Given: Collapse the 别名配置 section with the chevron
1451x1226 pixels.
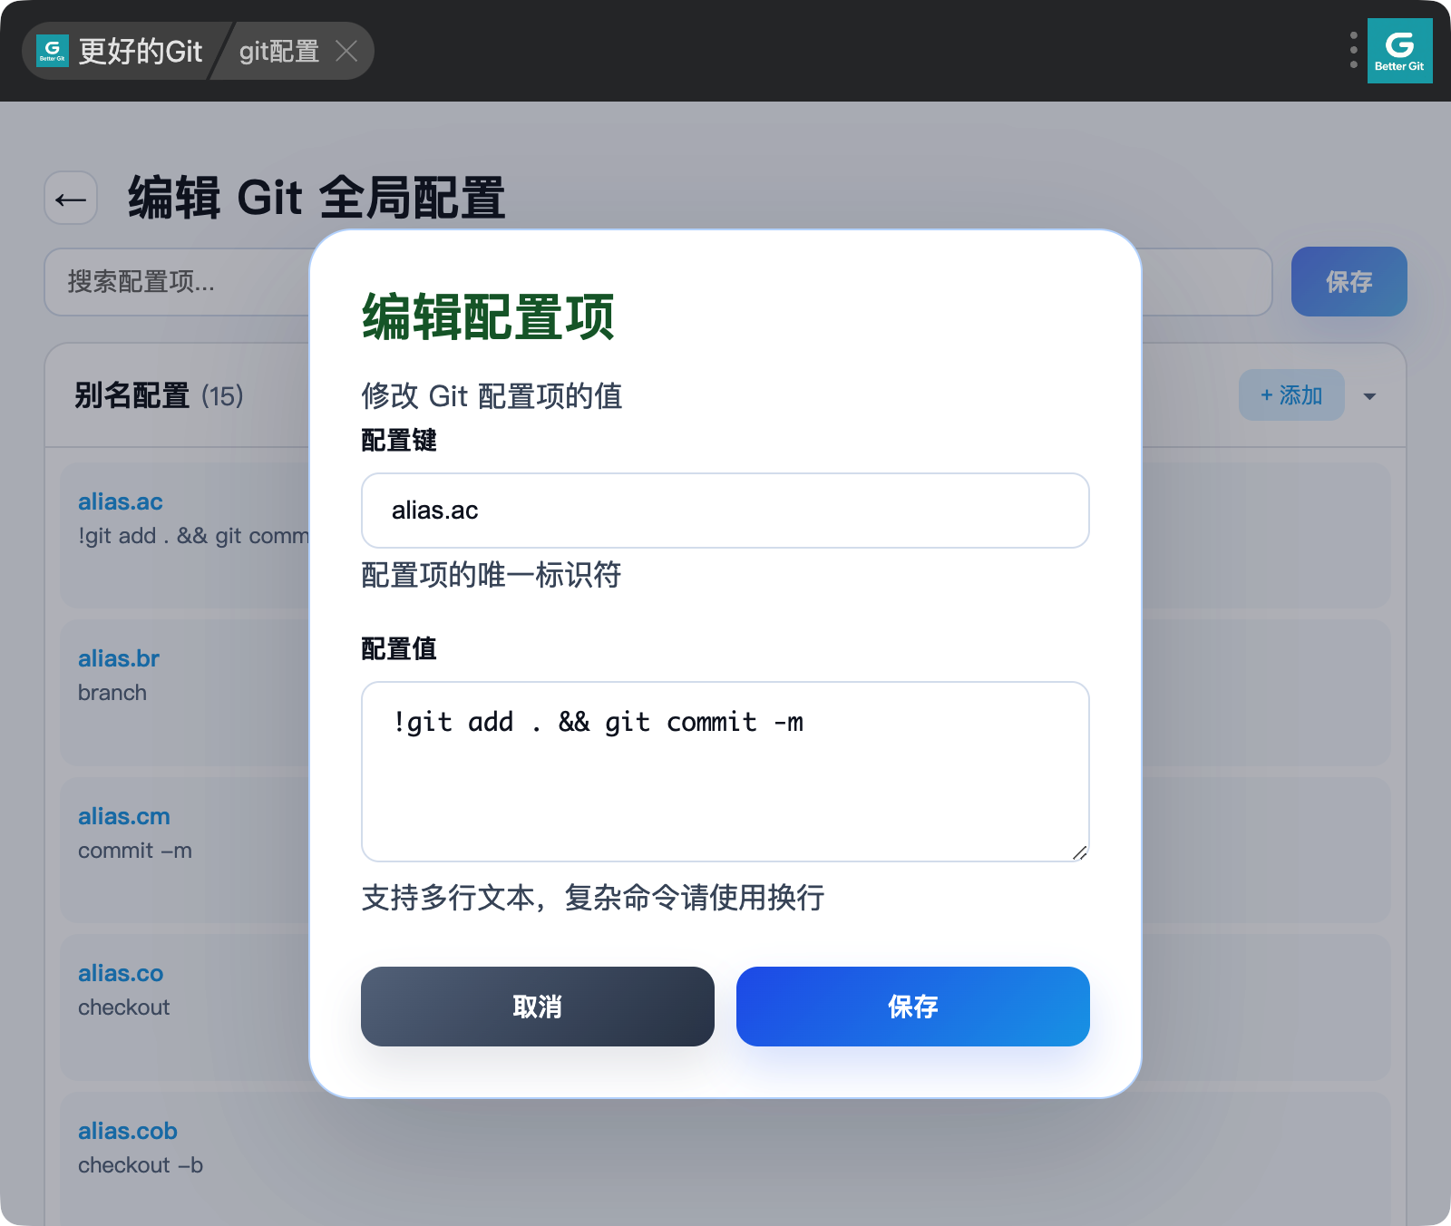Looking at the screenshot, I should point(1369,396).
